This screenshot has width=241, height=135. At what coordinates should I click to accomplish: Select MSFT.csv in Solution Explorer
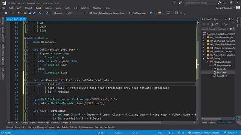pos(222,72)
